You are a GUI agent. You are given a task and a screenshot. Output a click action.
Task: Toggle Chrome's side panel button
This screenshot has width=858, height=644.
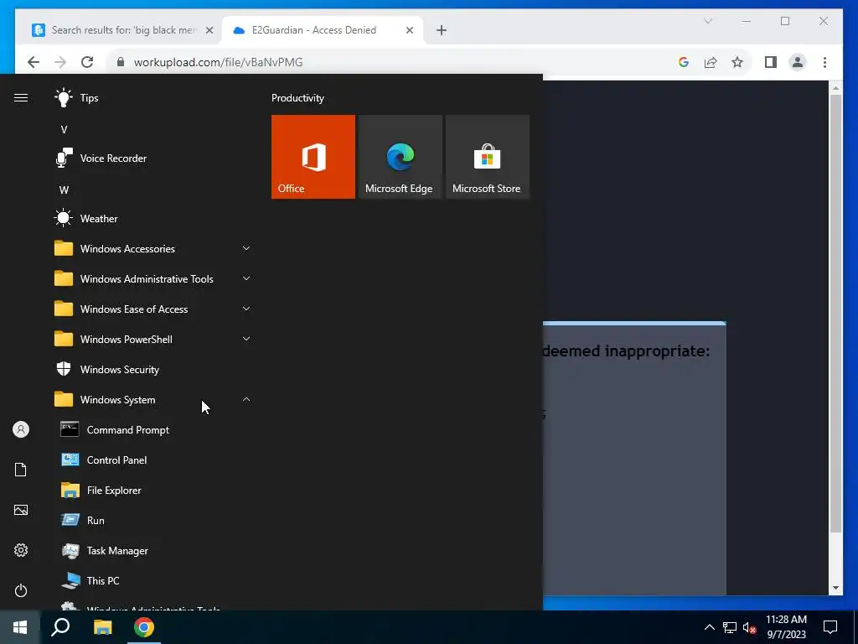(771, 62)
